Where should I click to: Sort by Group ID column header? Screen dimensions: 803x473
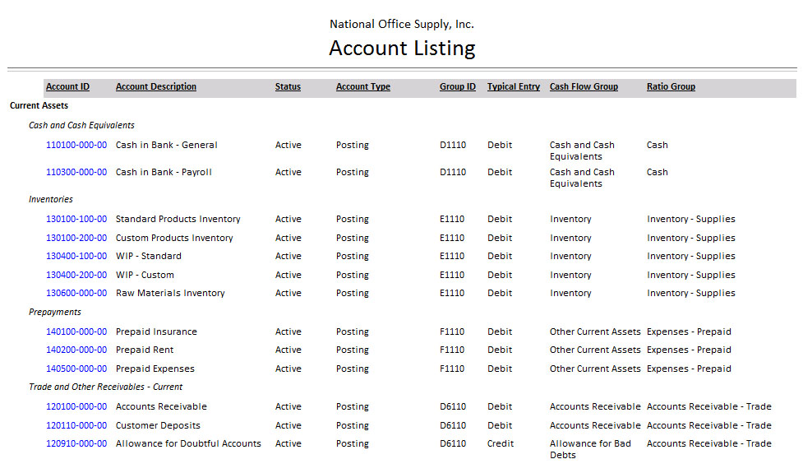click(457, 86)
